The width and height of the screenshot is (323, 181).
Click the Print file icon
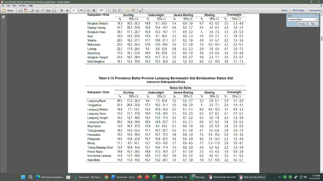point(48,11)
